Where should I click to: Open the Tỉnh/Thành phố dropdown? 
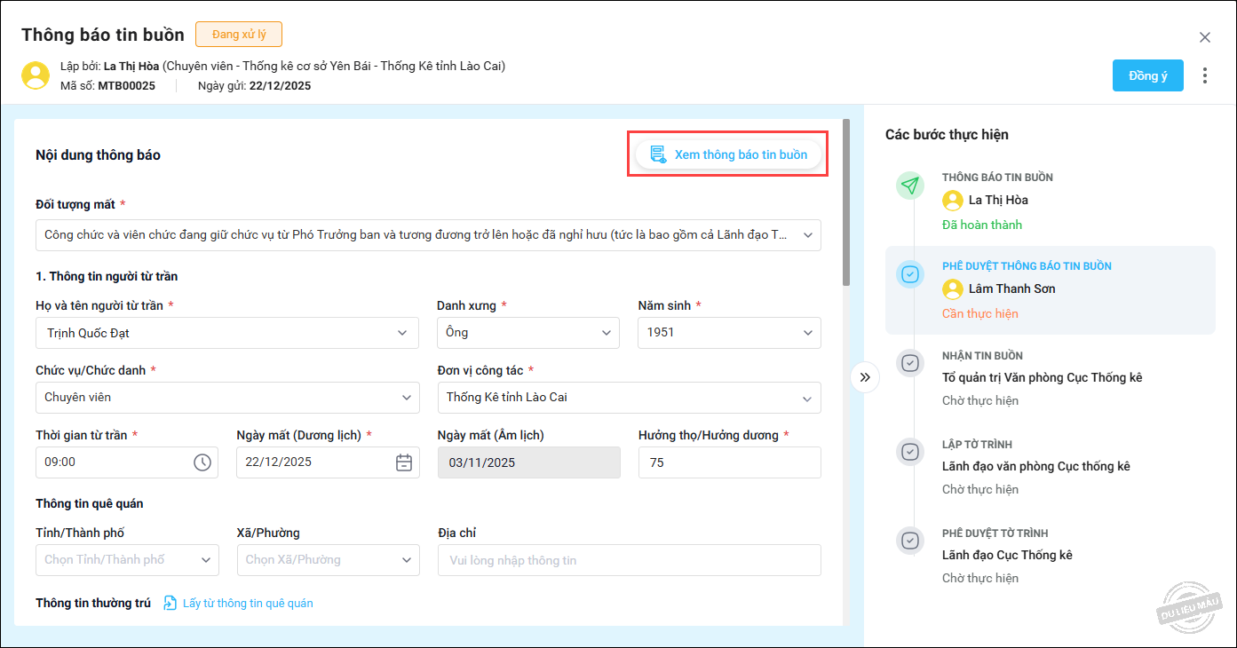pos(205,560)
